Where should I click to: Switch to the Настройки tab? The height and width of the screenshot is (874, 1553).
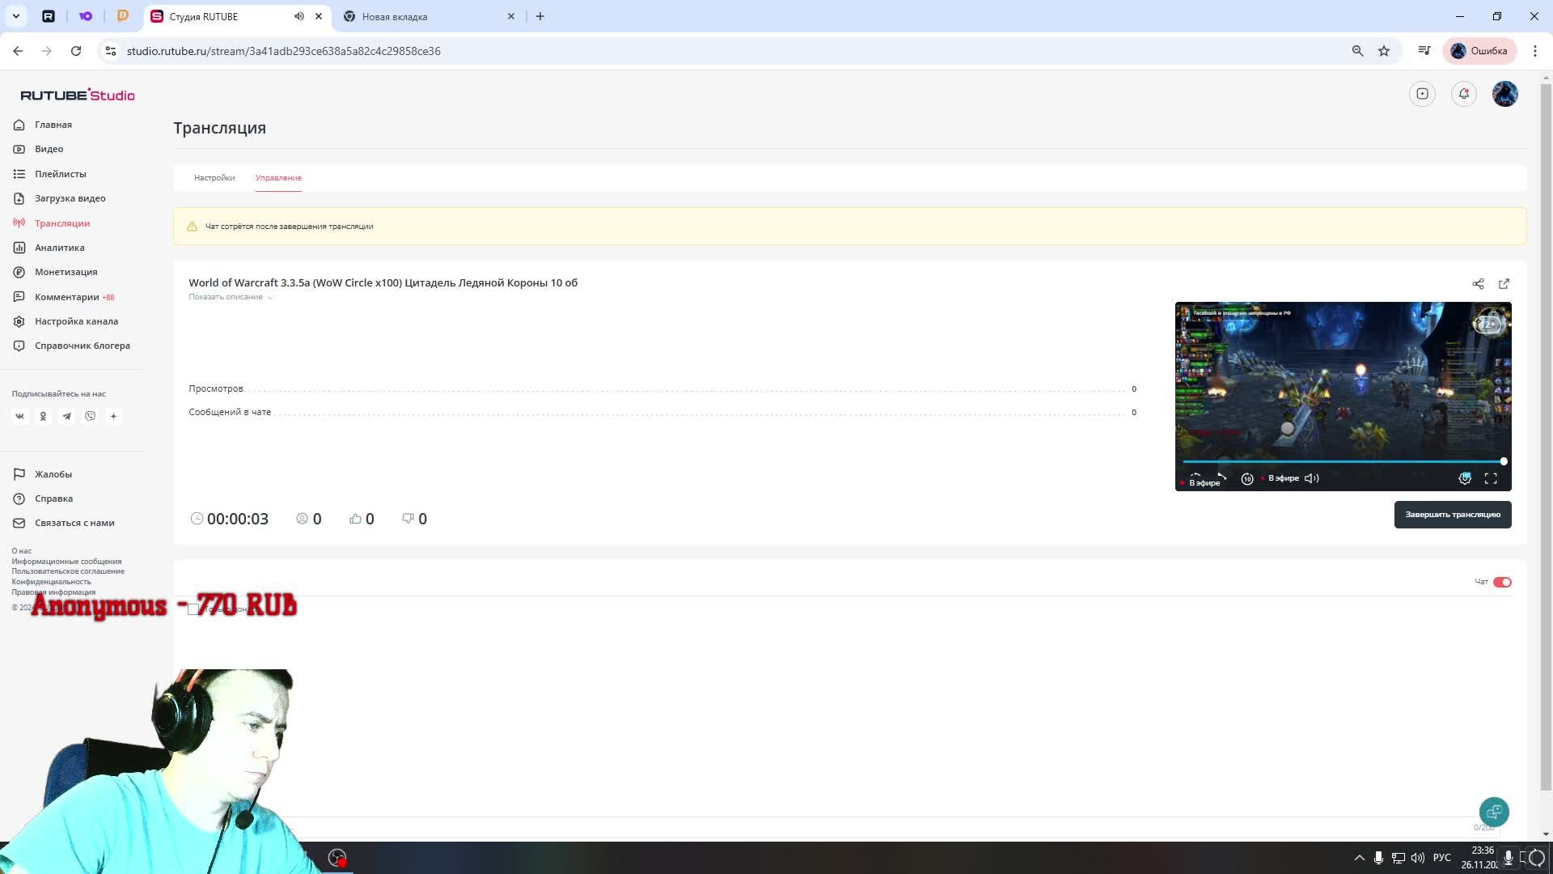[214, 178]
